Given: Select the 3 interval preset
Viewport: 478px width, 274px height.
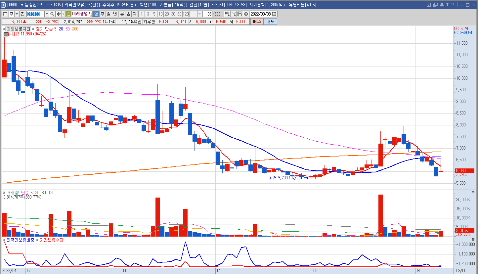Looking at the screenshot, I should 148,14.
